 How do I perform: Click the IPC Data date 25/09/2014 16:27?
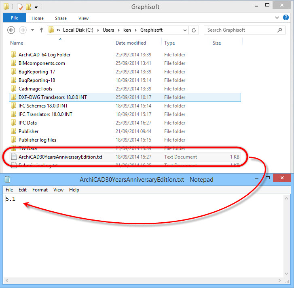[x=133, y=123]
